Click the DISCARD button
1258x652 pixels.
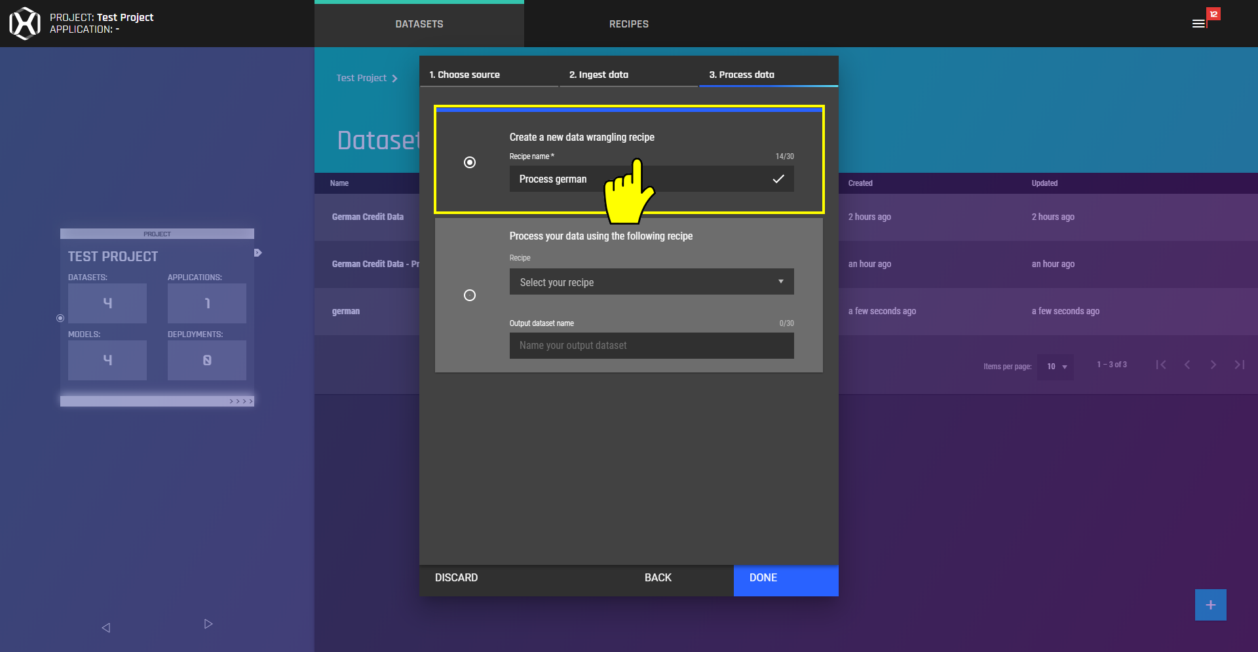[457, 578]
